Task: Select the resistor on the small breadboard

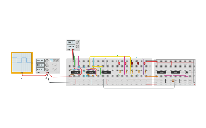Action: 173,80
